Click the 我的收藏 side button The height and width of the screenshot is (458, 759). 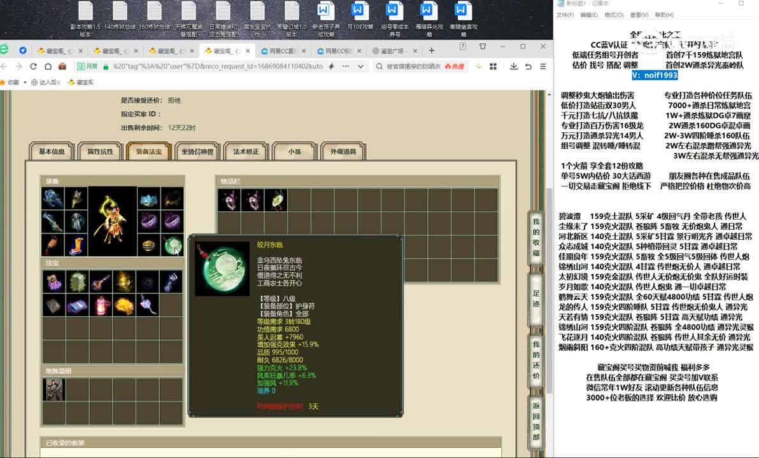coord(536,237)
